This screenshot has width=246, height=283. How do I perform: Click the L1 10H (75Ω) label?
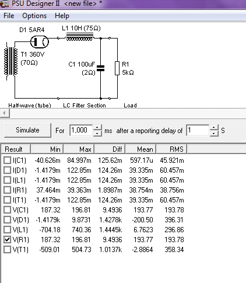pos(81,28)
